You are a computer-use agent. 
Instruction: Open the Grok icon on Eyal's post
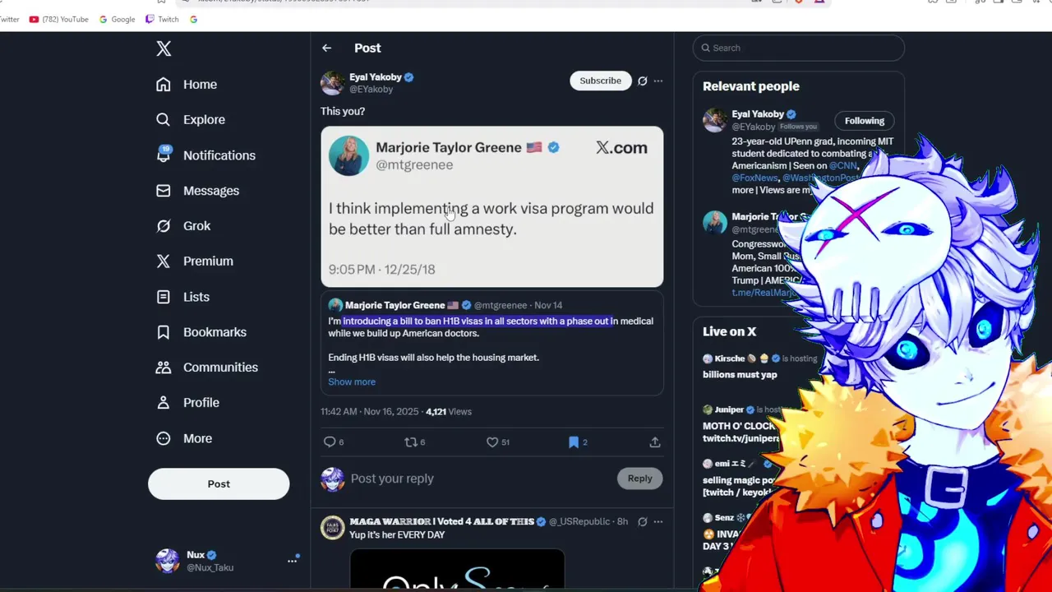[x=643, y=81]
